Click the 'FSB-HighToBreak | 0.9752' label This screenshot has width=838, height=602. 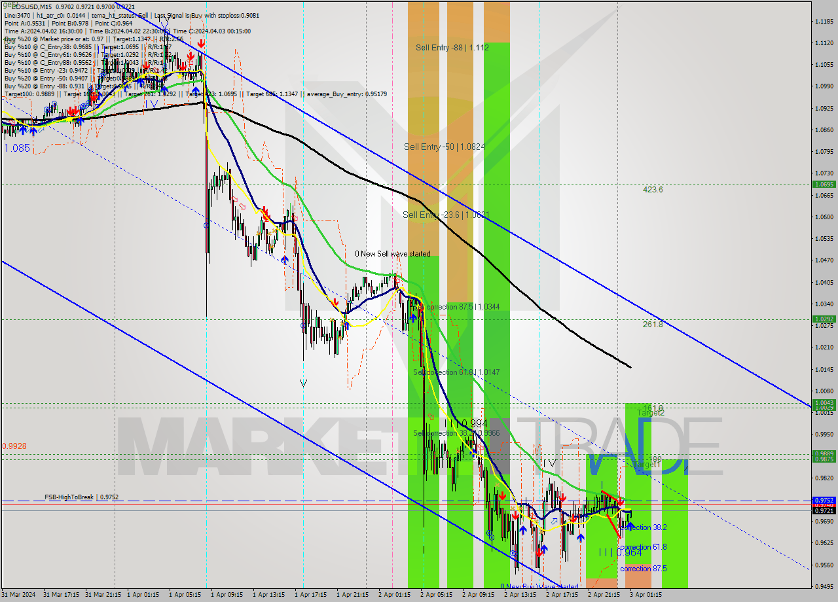[82, 497]
